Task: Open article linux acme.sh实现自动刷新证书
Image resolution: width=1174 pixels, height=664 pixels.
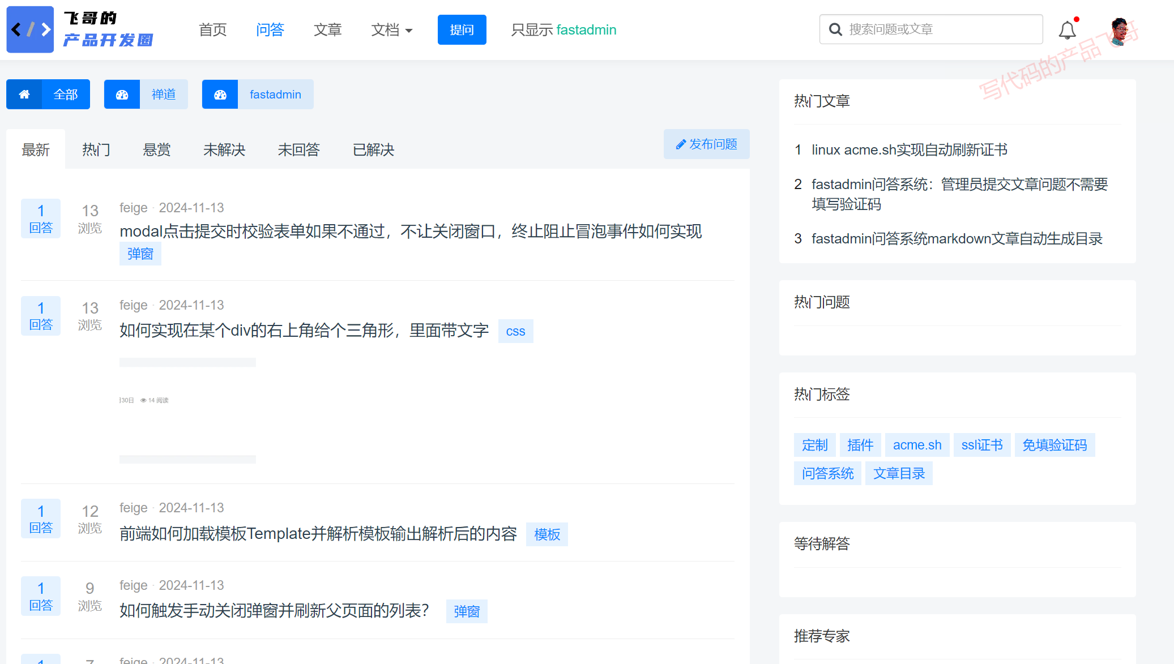Action: pyautogui.click(x=909, y=150)
